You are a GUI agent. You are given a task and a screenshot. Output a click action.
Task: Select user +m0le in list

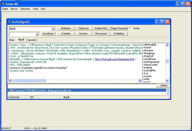[146, 79]
